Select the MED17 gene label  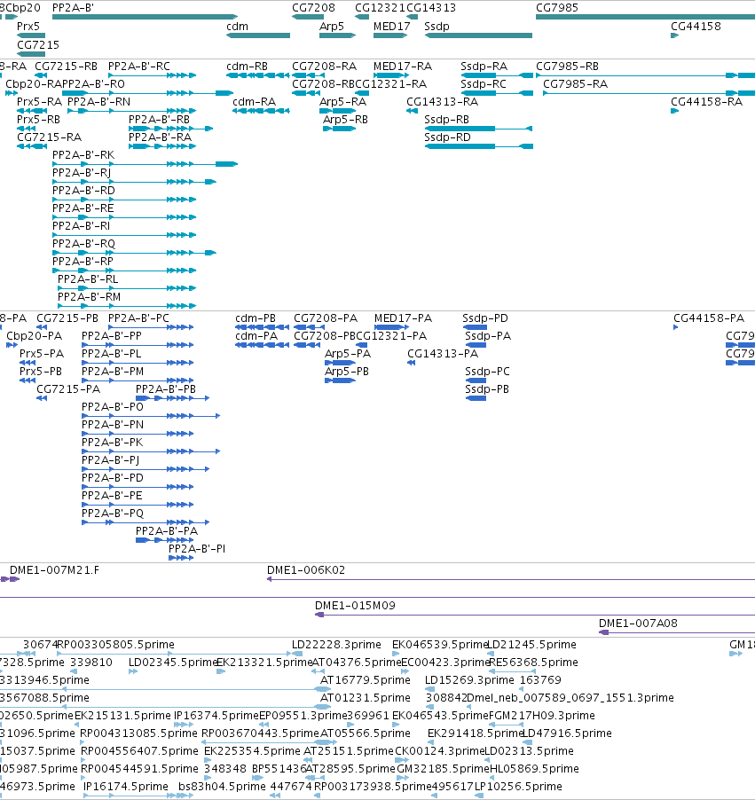391,26
